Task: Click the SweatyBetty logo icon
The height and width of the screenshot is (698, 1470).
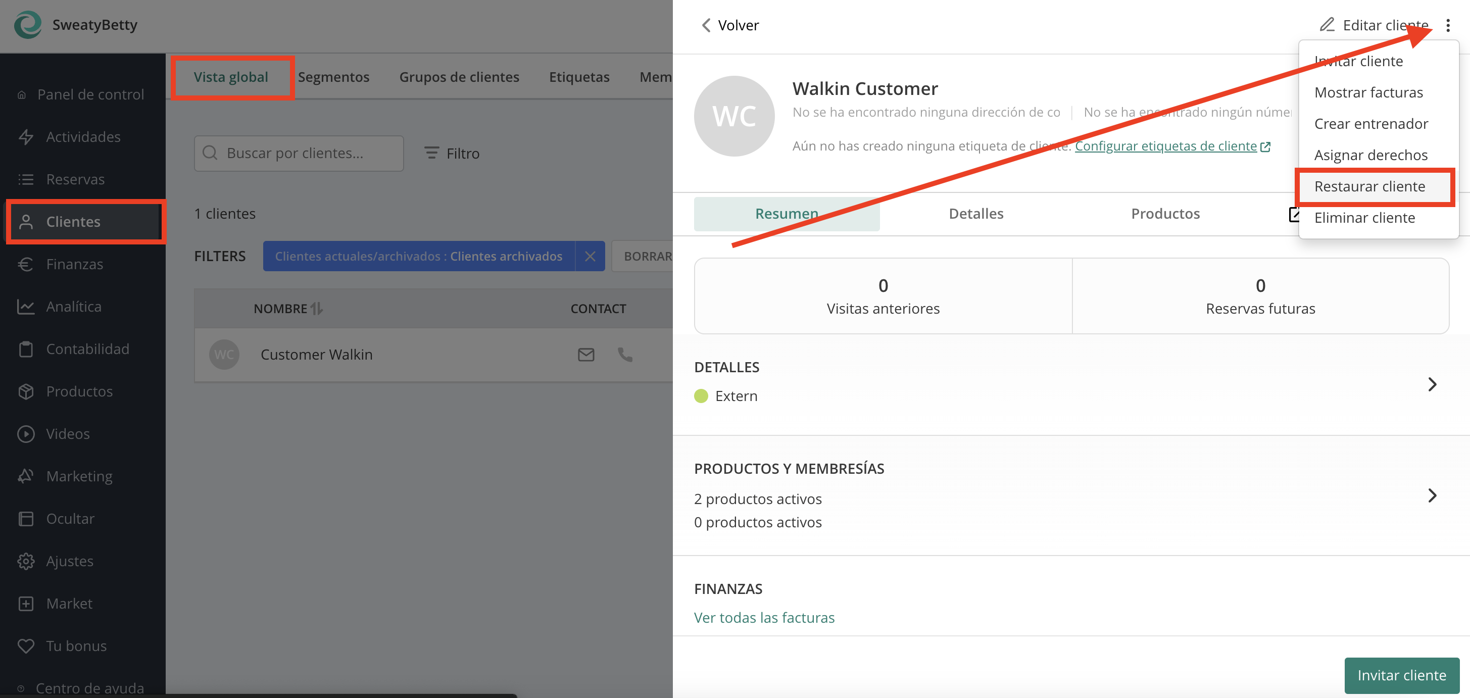Action: tap(27, 25)
